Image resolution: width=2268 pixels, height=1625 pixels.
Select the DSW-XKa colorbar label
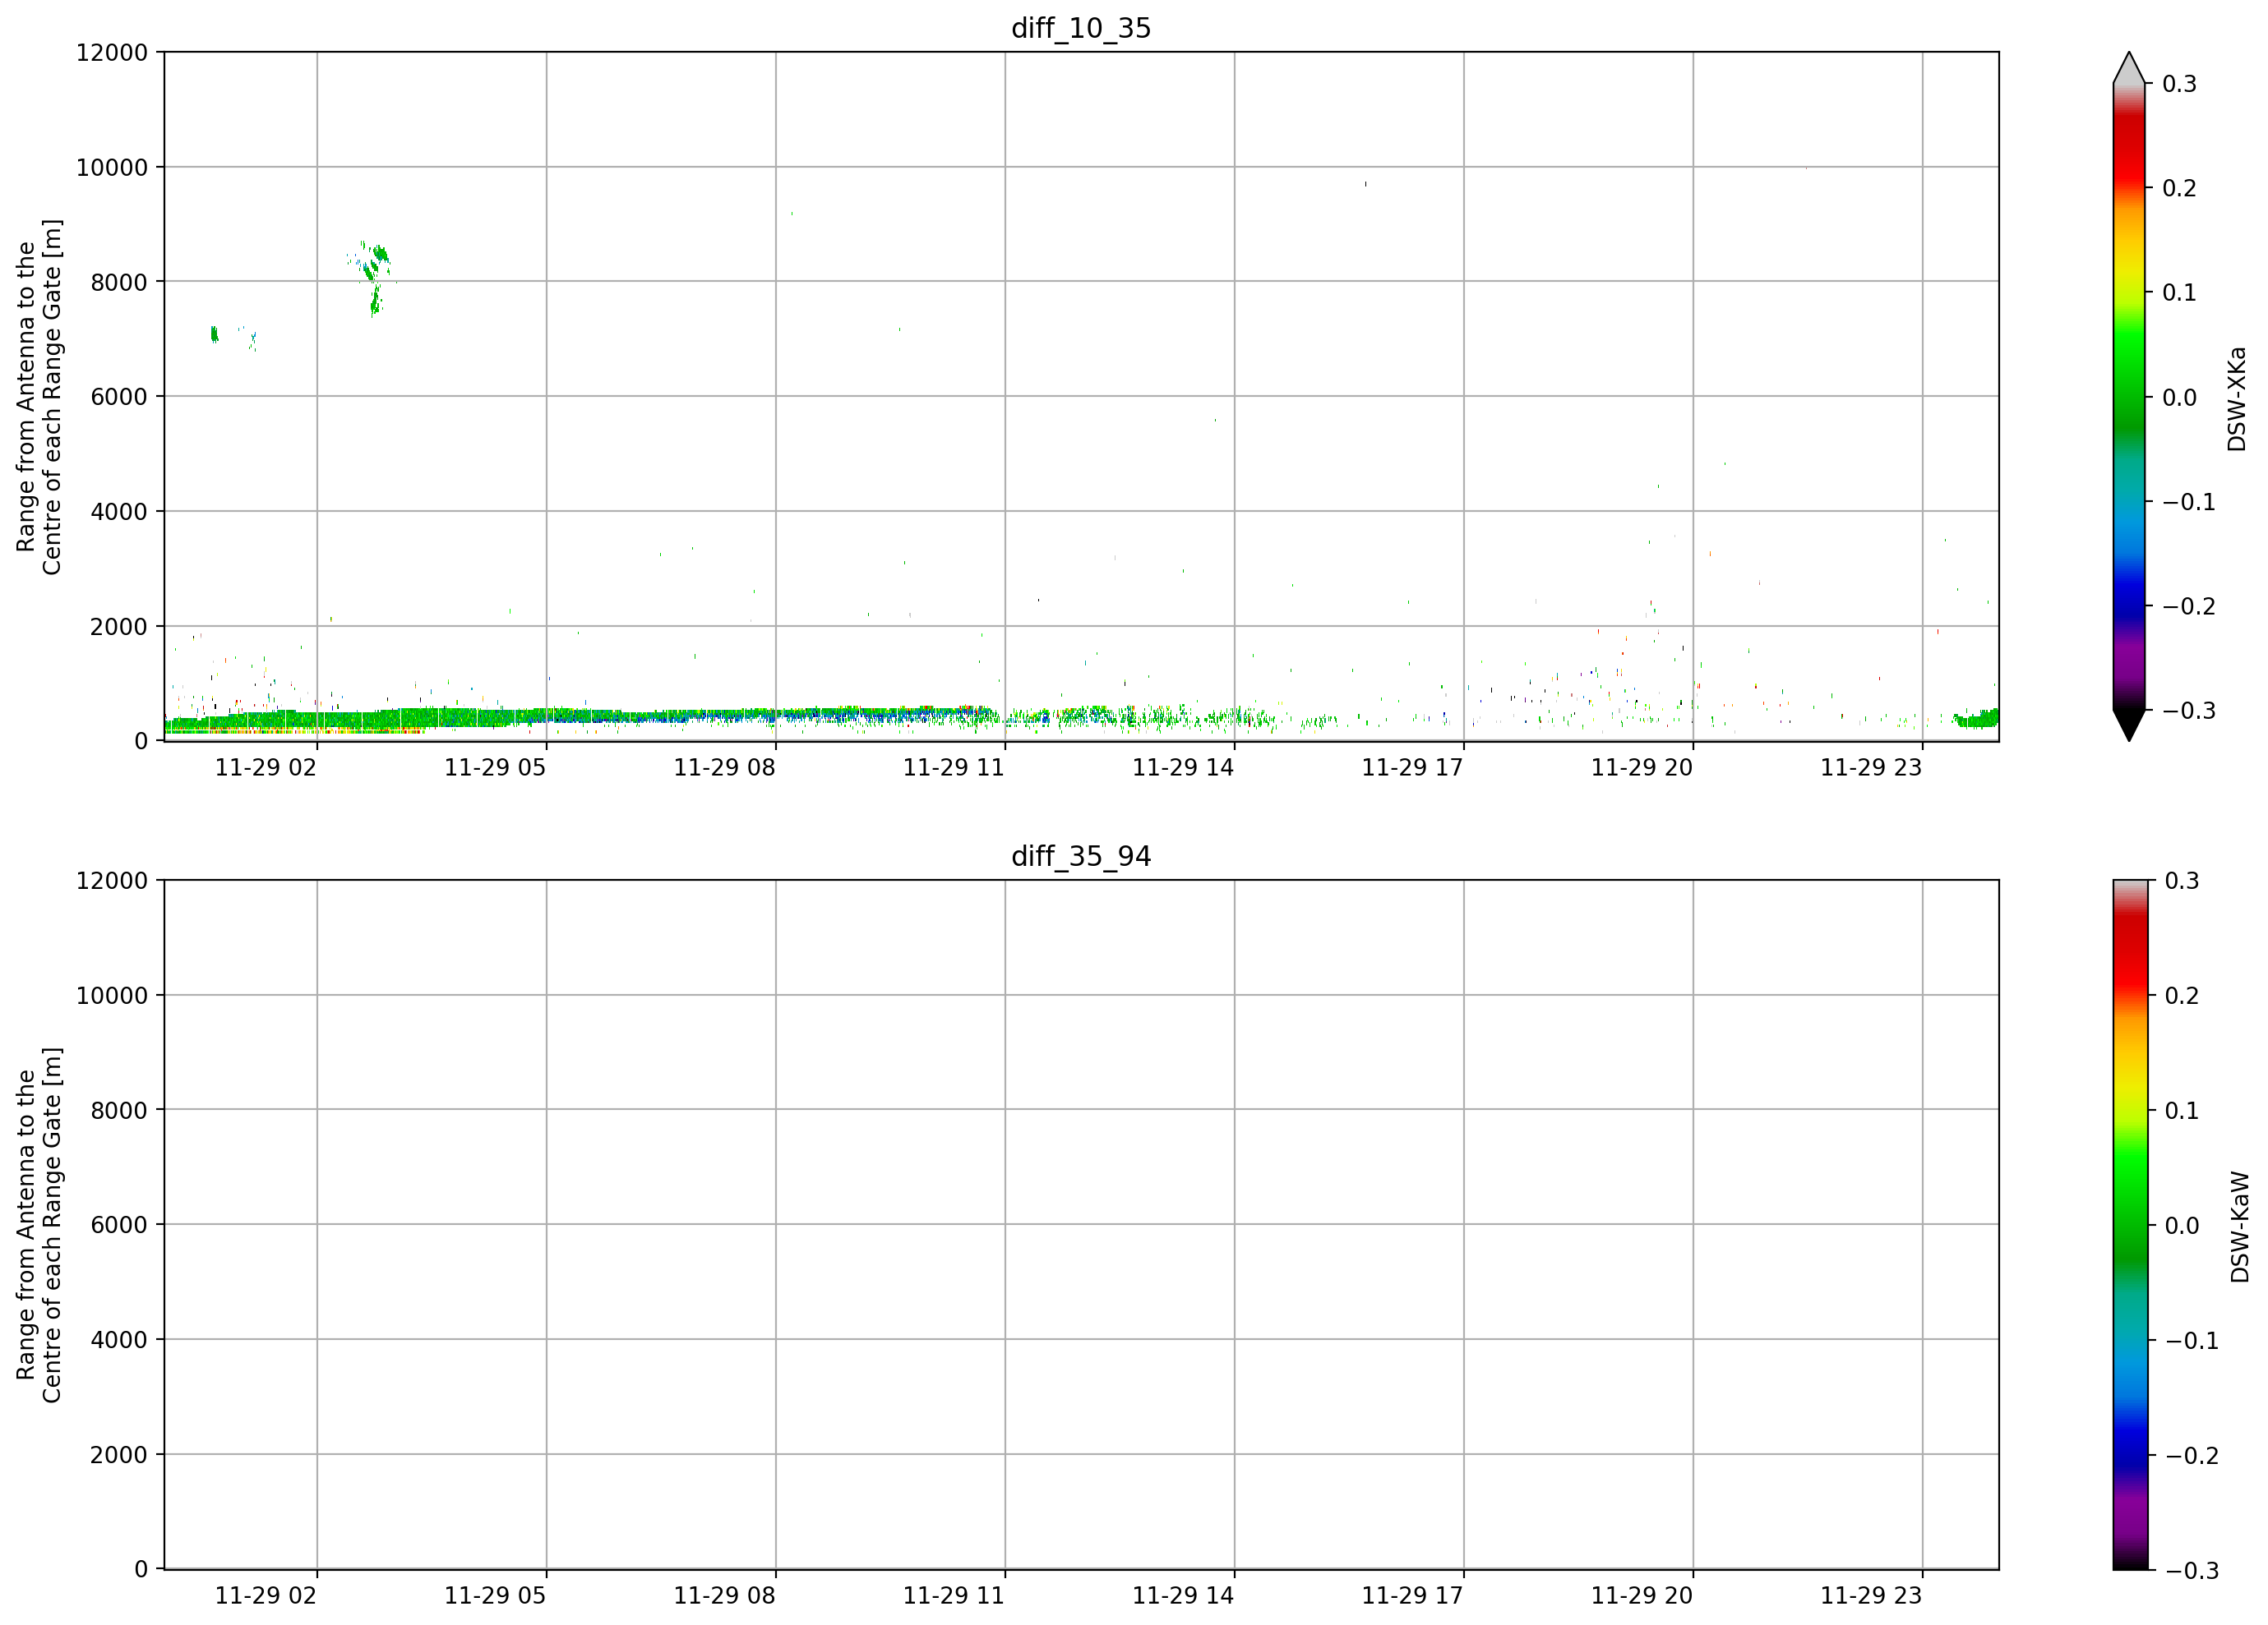point(2237,398)
